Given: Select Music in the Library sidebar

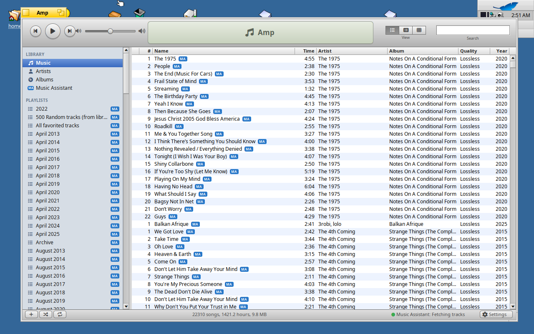Looking at the screenshot, I should (x=73, y=63).
